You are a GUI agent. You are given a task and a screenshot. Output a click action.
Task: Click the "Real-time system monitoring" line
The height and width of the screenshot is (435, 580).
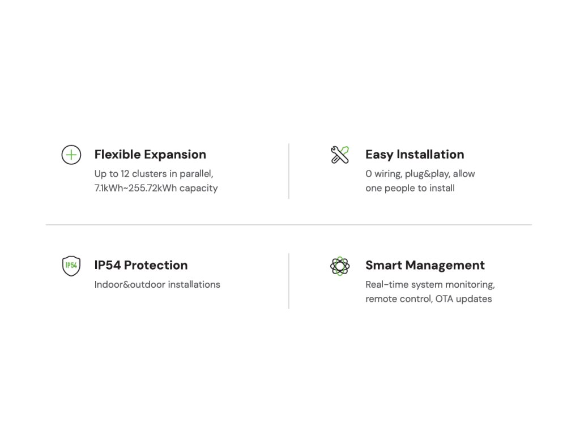coord(430,284)
